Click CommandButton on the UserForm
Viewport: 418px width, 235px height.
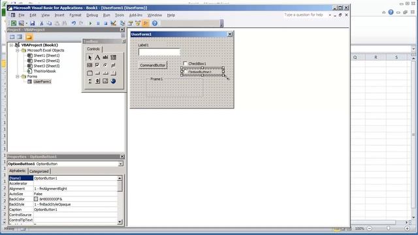pyautogui.click(x=153, y=65)
